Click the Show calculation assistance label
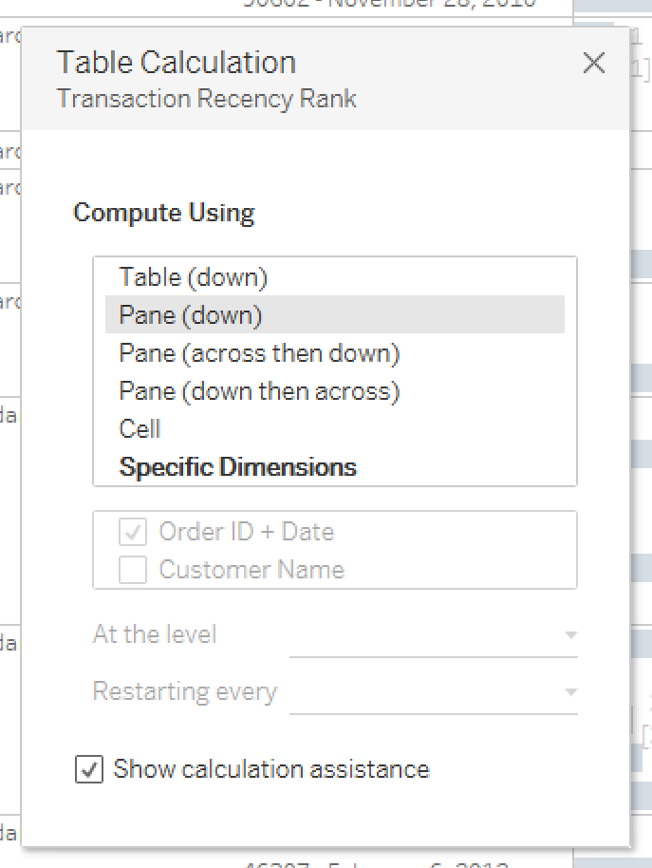652x868 pixels. pos(271,769)
